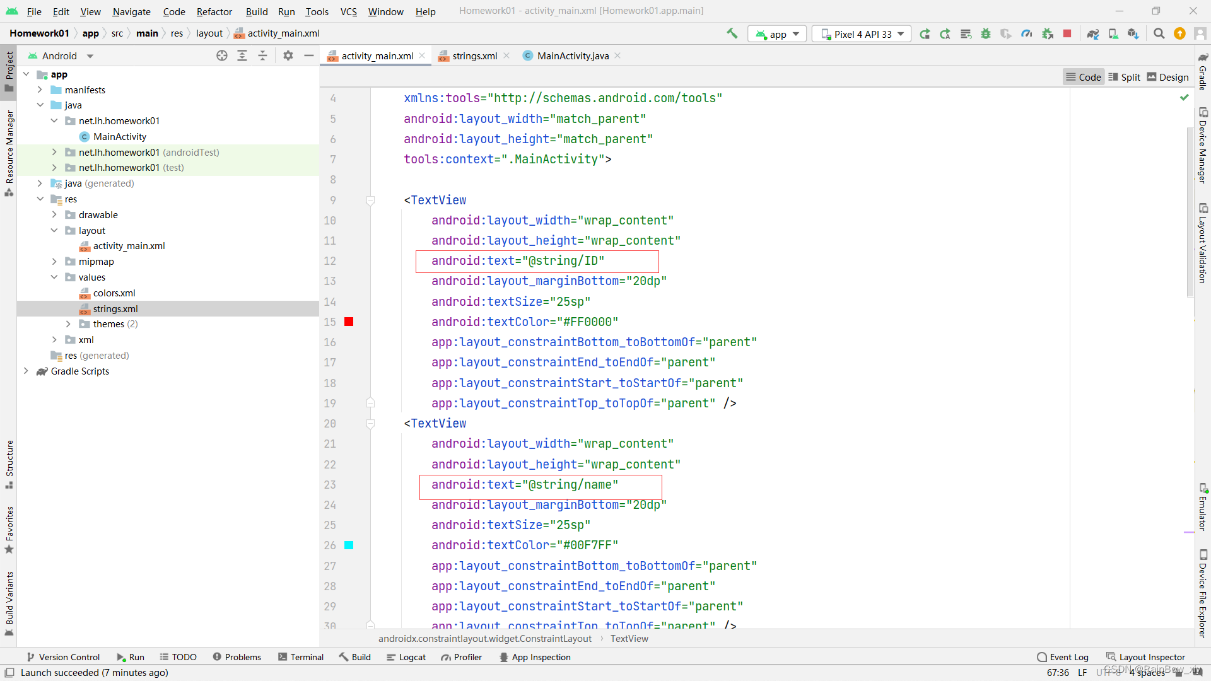Expand the manifests folder

coord(40,90)
